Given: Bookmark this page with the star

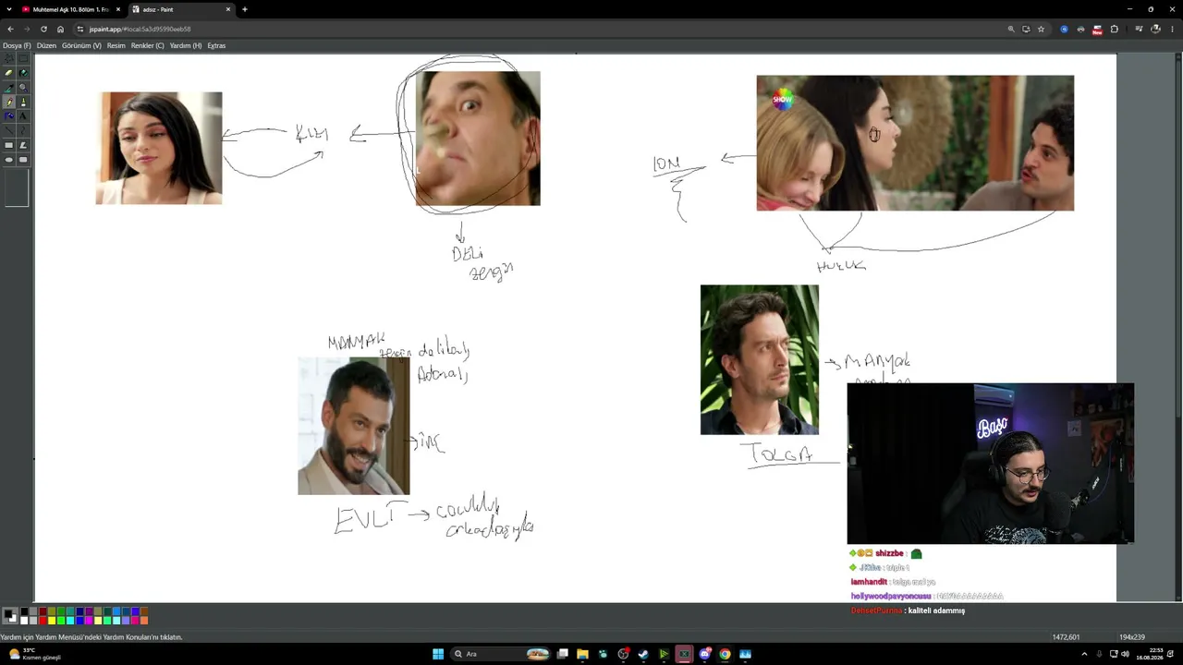Looking at the screenshot, I should (x=1041, y=29).
